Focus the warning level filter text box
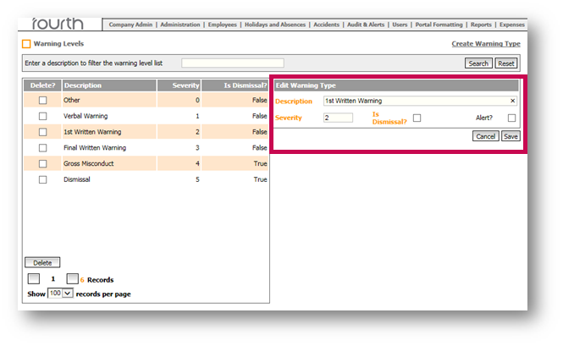This screenshot has width=563, height=346. click(x=233, y=63)
